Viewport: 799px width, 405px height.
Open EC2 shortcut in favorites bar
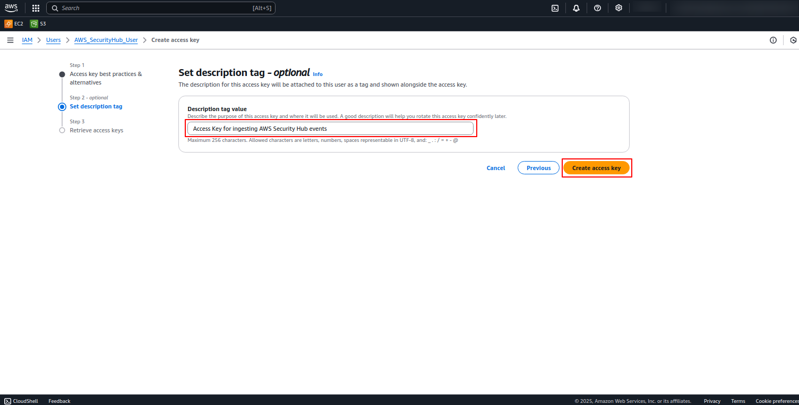coord(14,23)
